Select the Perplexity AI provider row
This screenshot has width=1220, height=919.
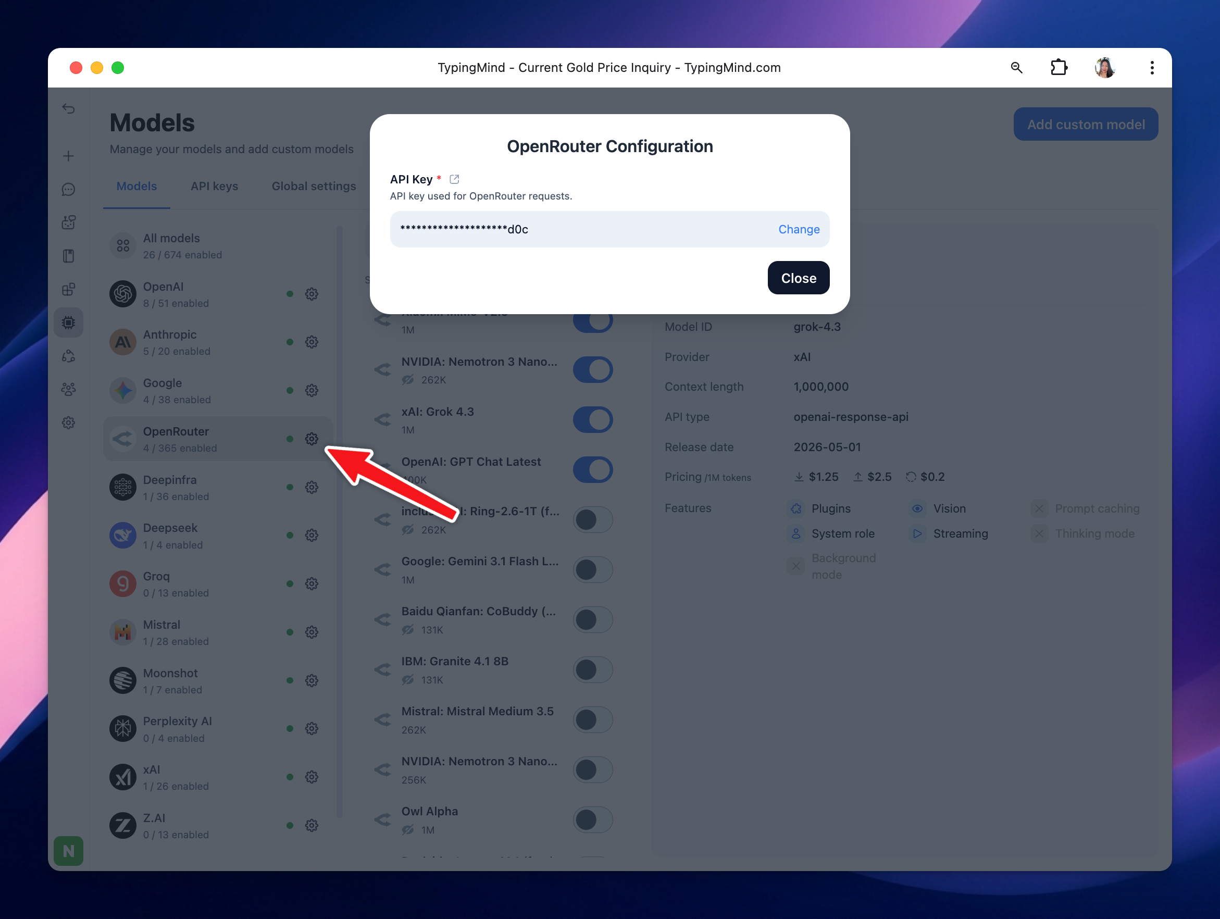point(218,729)
